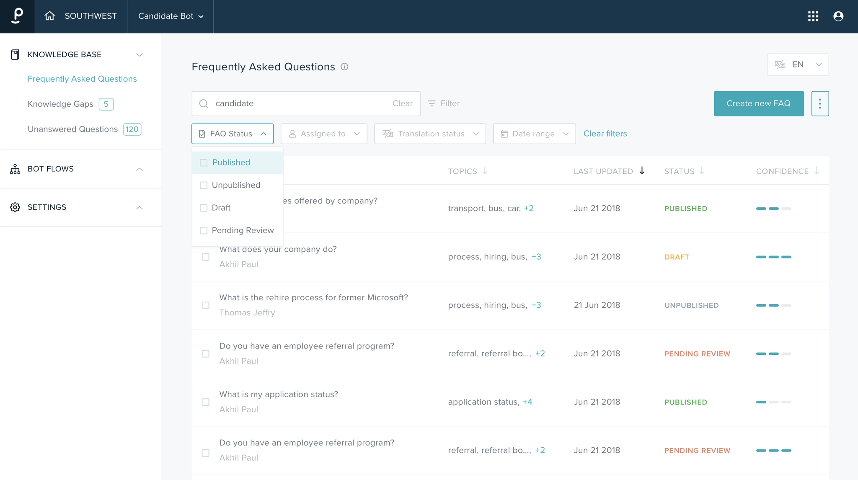Collapse the FAQ Status dropdown

click(x=233, y=134)
